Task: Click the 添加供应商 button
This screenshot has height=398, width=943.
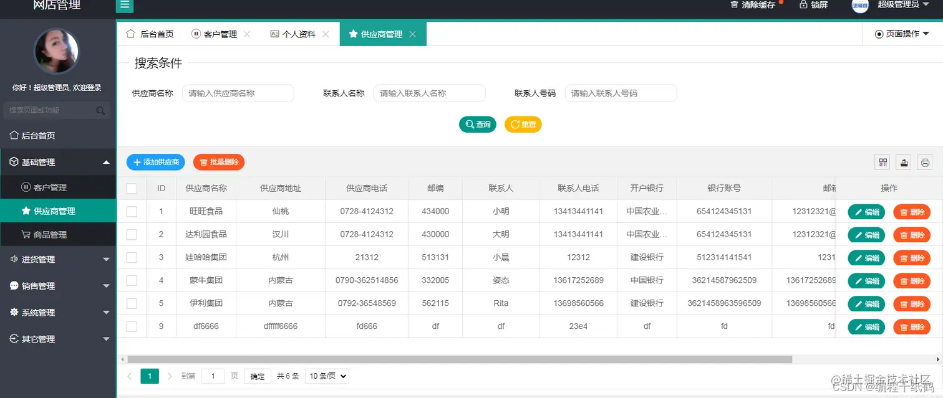Action: click(x=155, y=162)
